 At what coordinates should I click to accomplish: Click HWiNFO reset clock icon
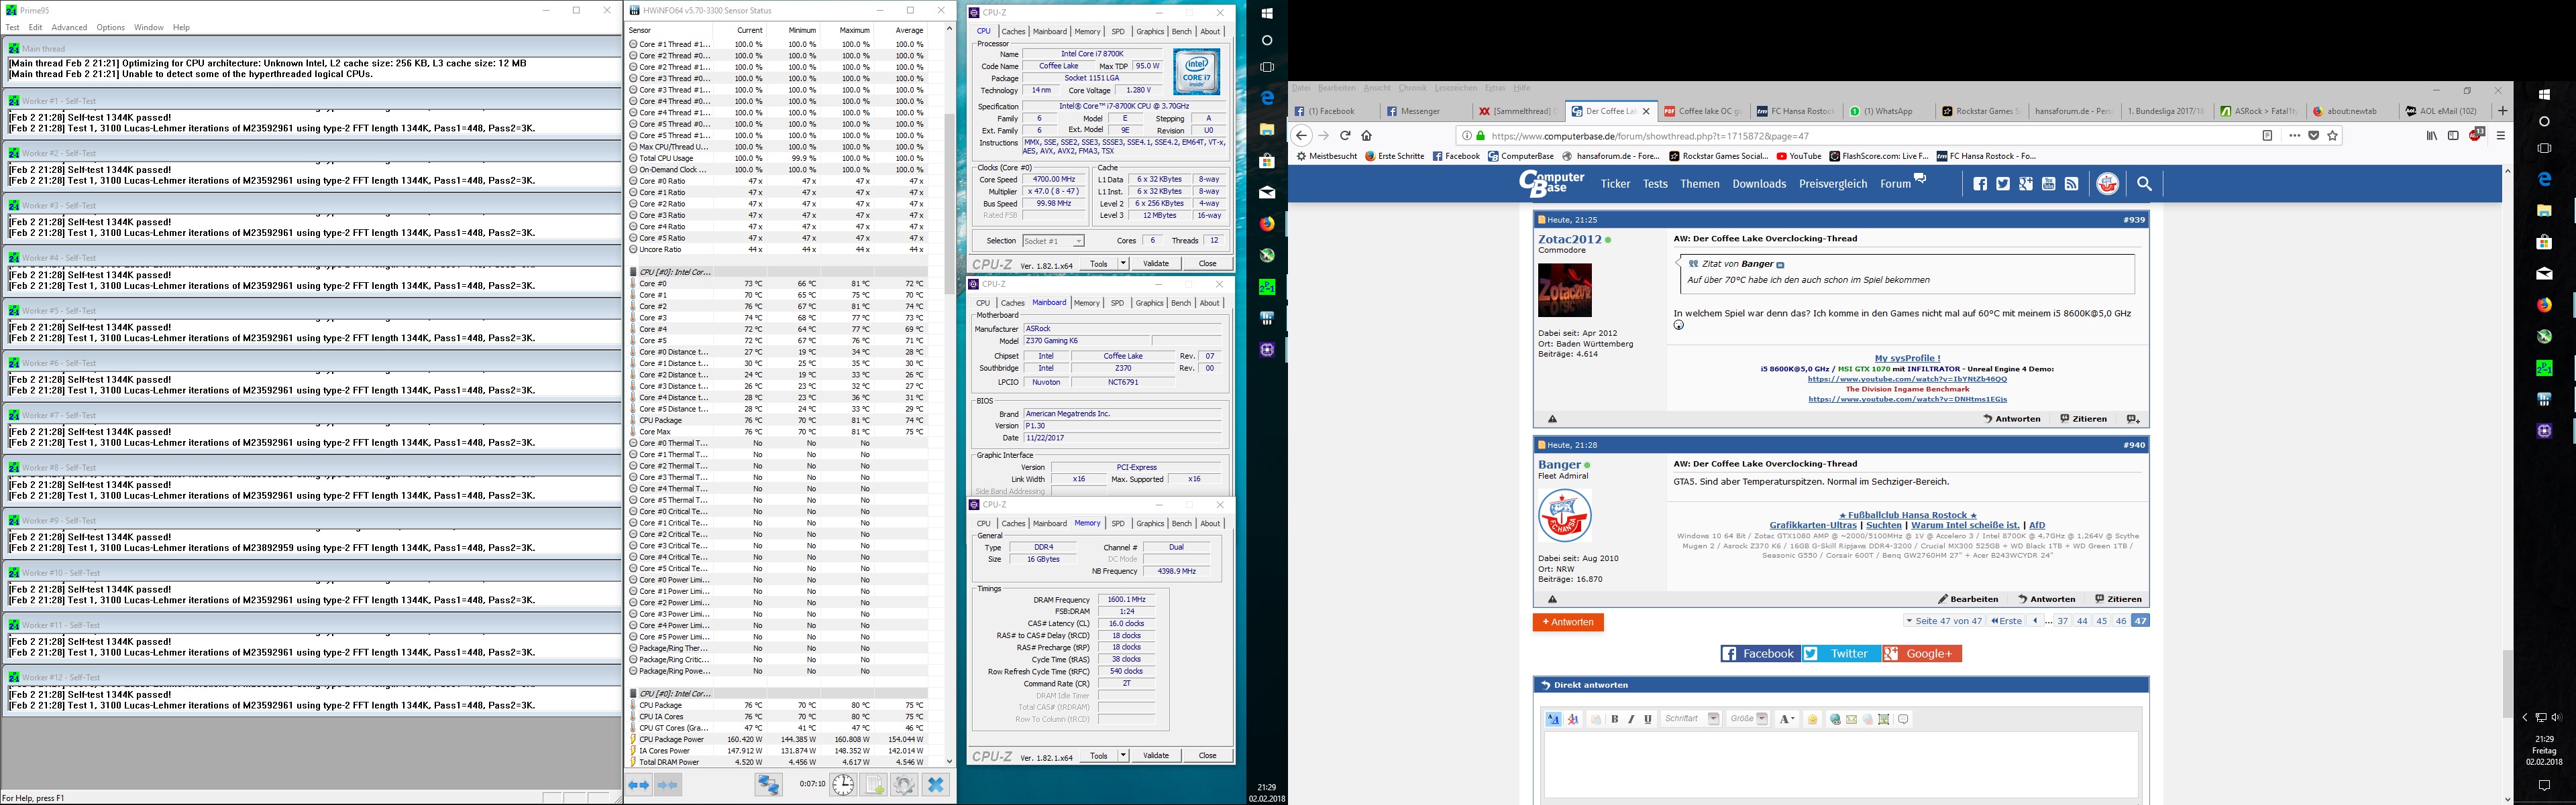tap(843, 785)
